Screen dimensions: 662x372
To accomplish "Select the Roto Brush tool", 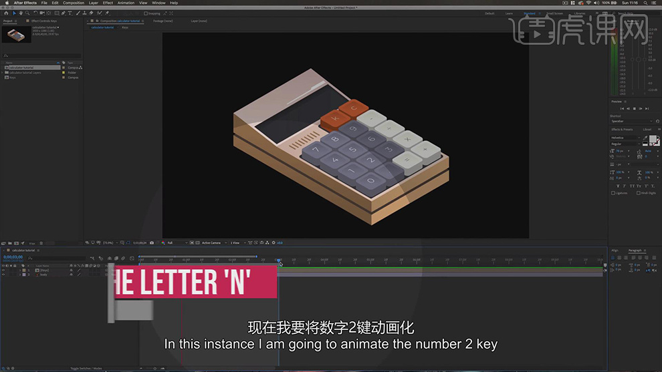I will (99, 13).
